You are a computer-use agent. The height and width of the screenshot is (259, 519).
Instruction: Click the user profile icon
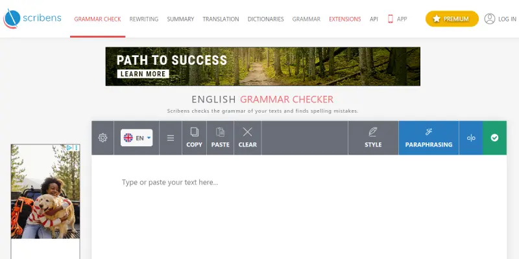pyautogui.click(x=490, y=19)
